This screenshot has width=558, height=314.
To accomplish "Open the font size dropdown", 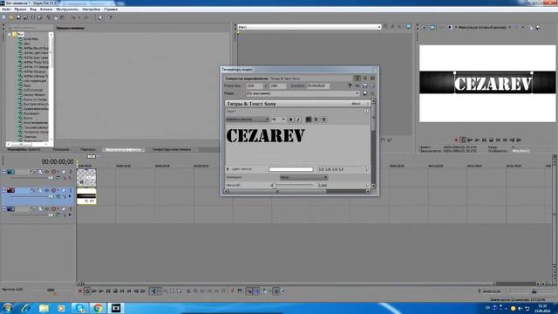I will pyautogui.click(x=283, y=119).
